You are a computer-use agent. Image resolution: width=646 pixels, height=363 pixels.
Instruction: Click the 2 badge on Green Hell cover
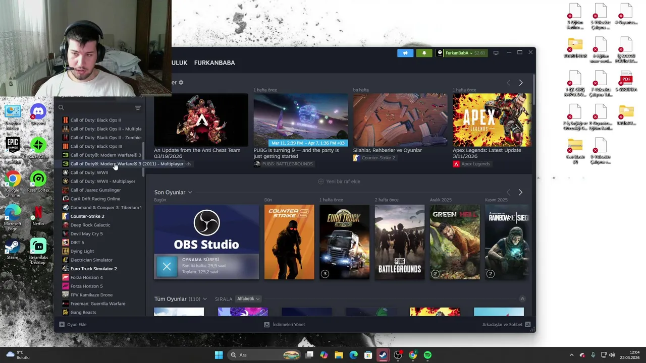point(435,274)
